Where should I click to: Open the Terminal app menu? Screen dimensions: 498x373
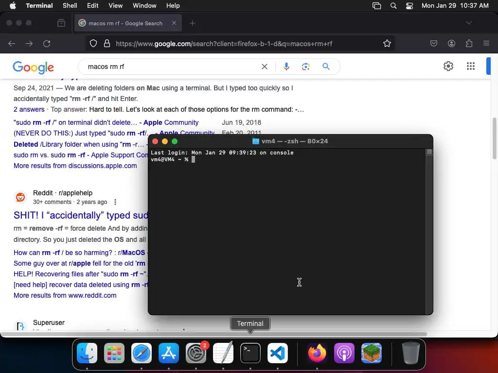[39, 6]
